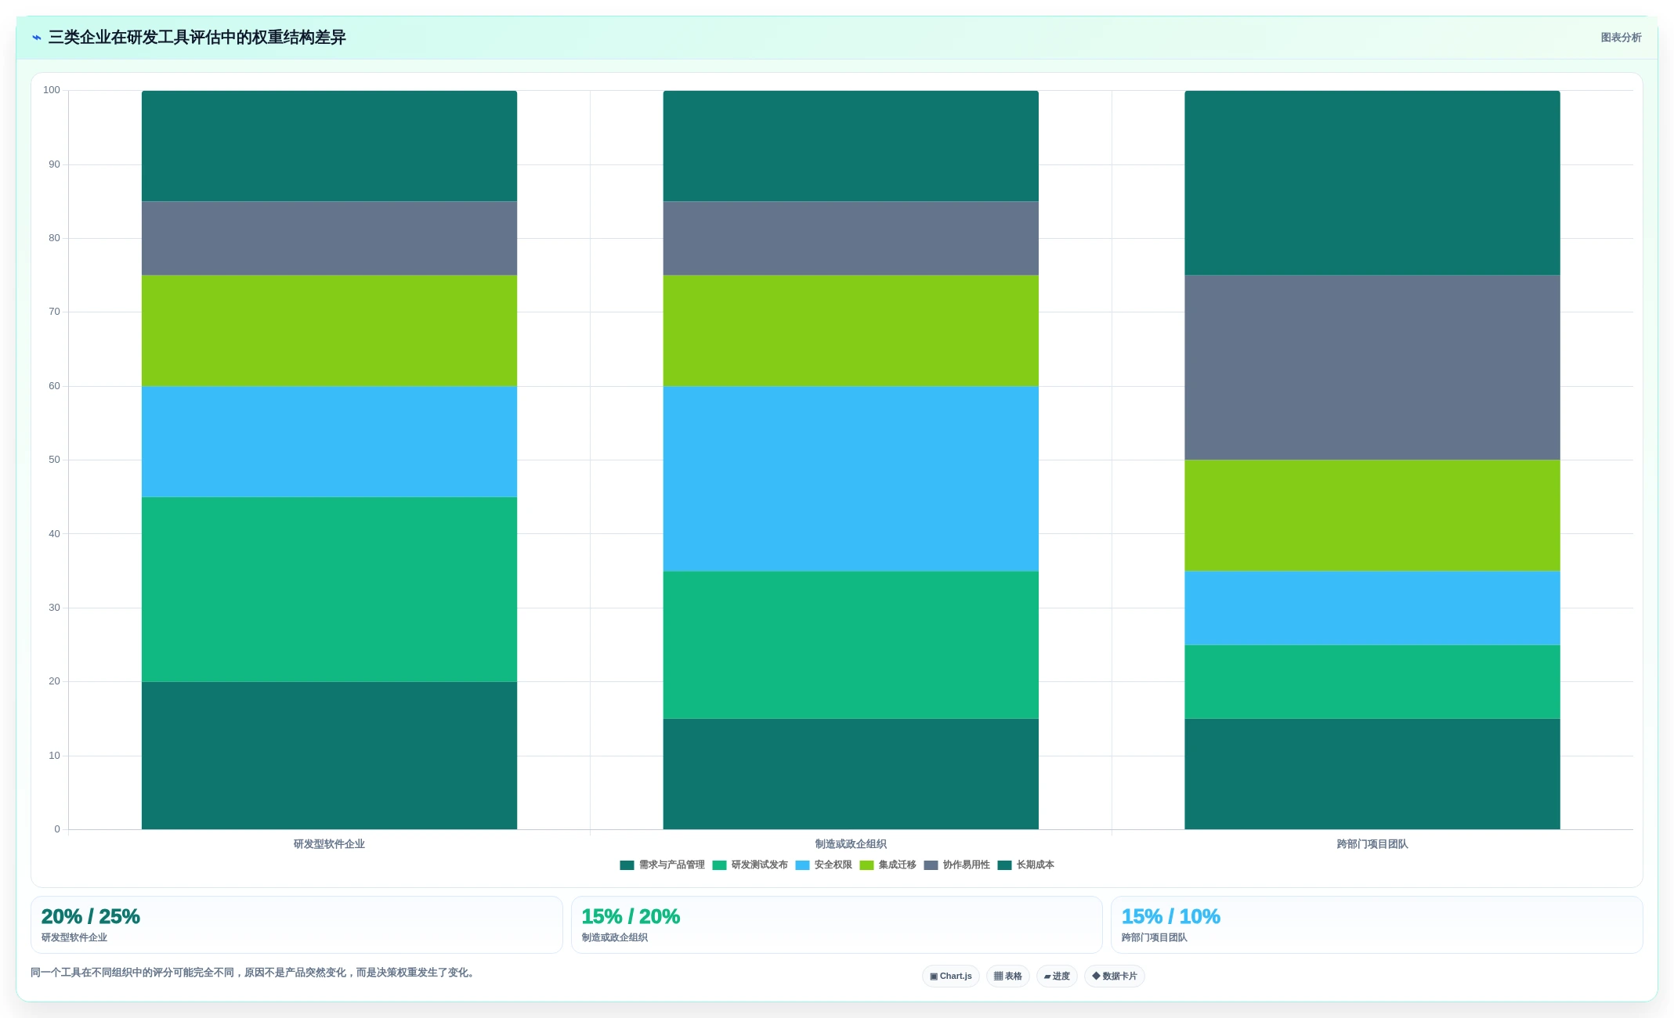Click the large gray 协作易用性 segment of 跨部门项目团队 bar
This screenshot has width=1674, height=1018.
click(x=1372, y=367)
